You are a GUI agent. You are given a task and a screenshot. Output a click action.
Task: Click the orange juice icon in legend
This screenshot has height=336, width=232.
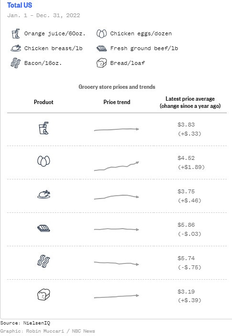pyautogui.click(x=16, y=33)
